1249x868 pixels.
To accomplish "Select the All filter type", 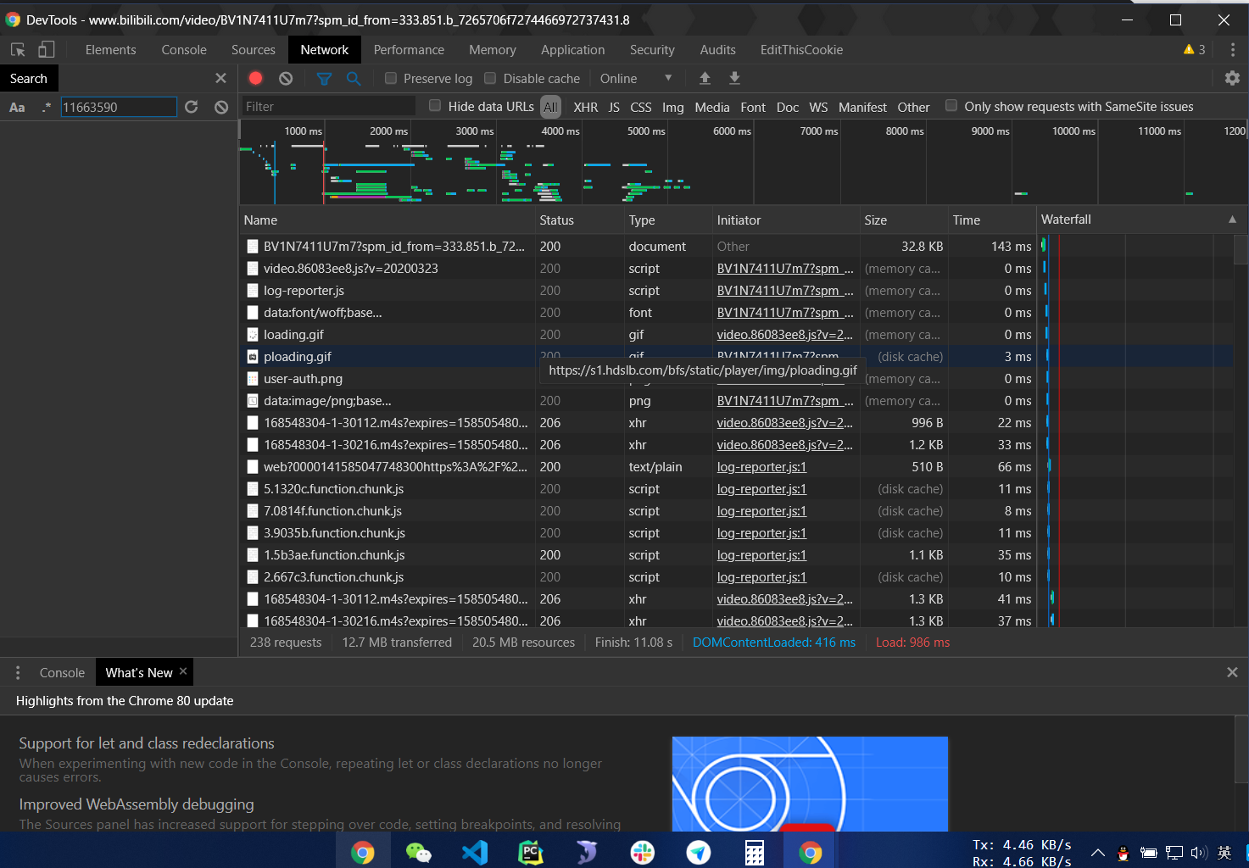I will 551,107.
